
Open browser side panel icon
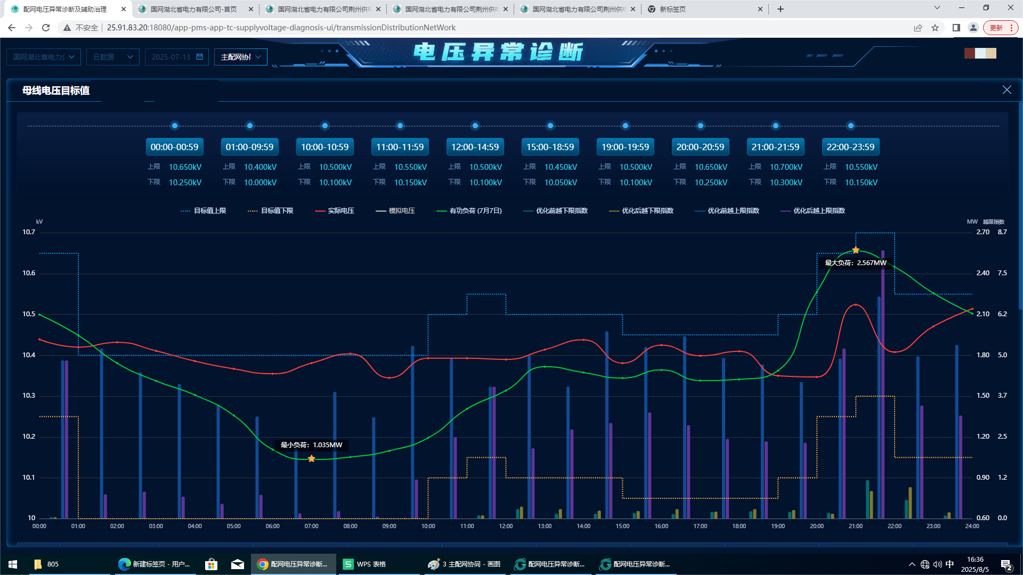pos(956,28)
